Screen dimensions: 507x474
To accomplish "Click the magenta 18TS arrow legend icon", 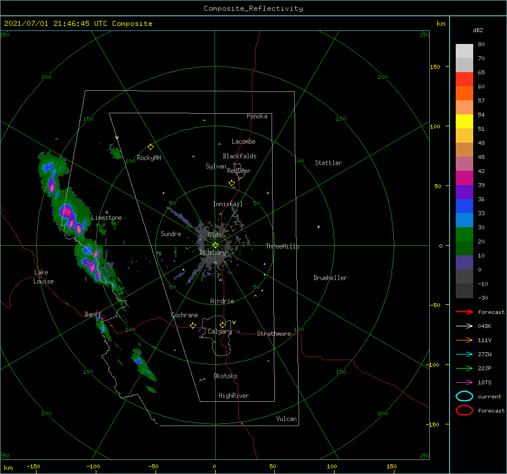I will click(x=464, y=383).
